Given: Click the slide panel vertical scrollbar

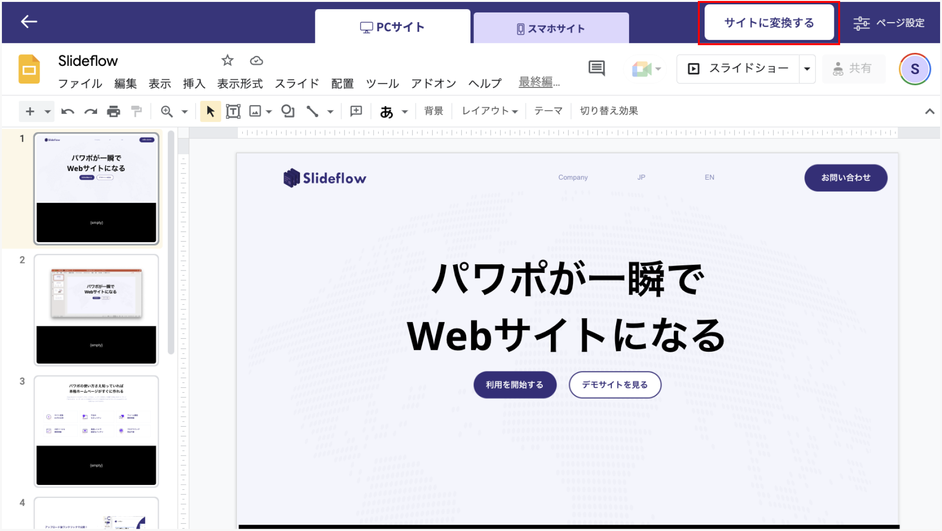Looking at the screenshot, I should point(171,240).
